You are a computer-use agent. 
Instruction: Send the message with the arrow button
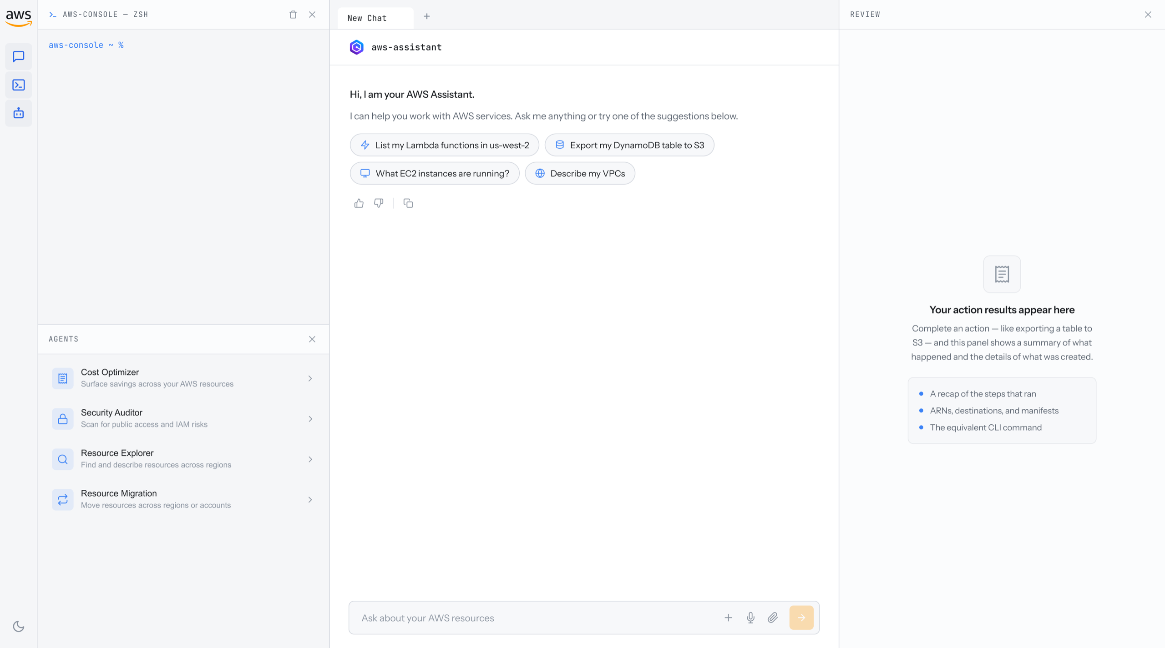[801, 618]
